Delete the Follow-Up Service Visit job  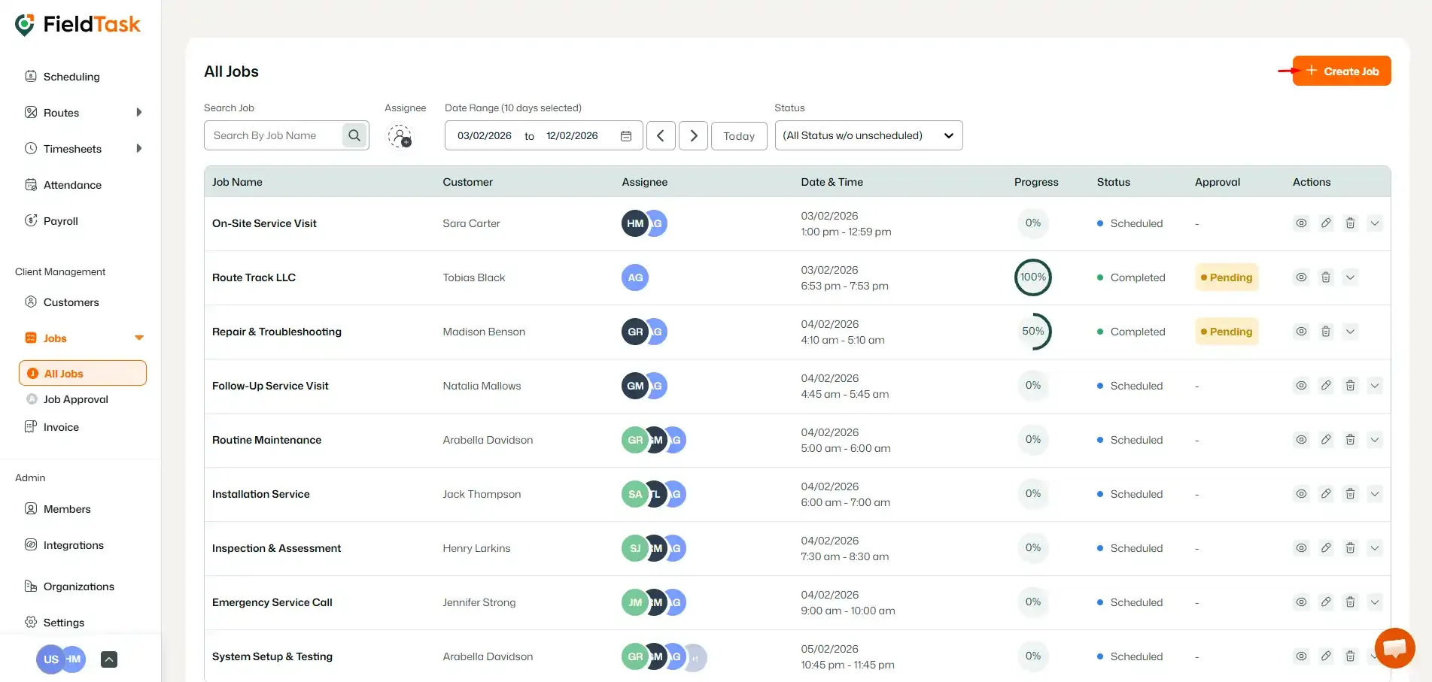[x=1350, y=386]
